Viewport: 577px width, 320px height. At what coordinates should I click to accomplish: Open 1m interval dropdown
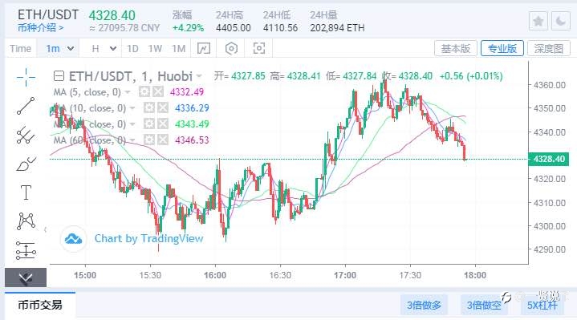71,49
